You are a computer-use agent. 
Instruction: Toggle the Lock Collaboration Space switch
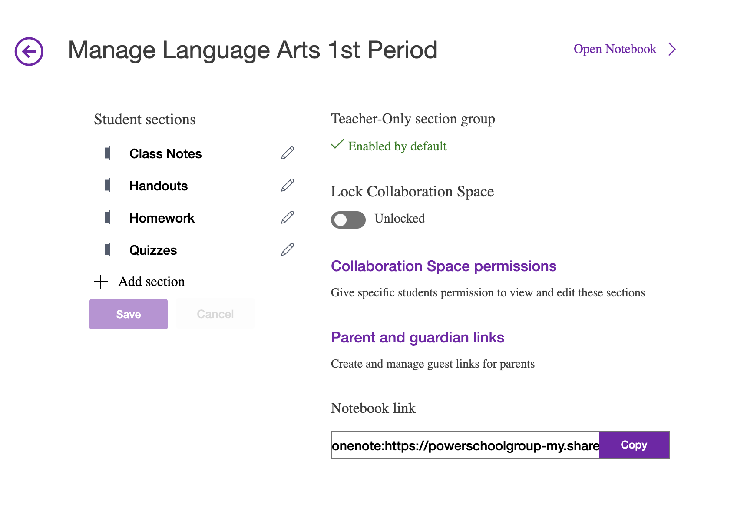point(348,219)
